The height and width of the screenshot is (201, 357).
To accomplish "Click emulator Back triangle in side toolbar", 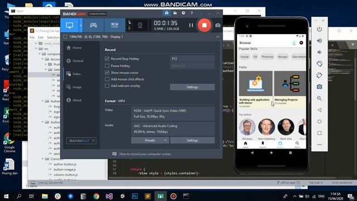I will pos(320,110).
